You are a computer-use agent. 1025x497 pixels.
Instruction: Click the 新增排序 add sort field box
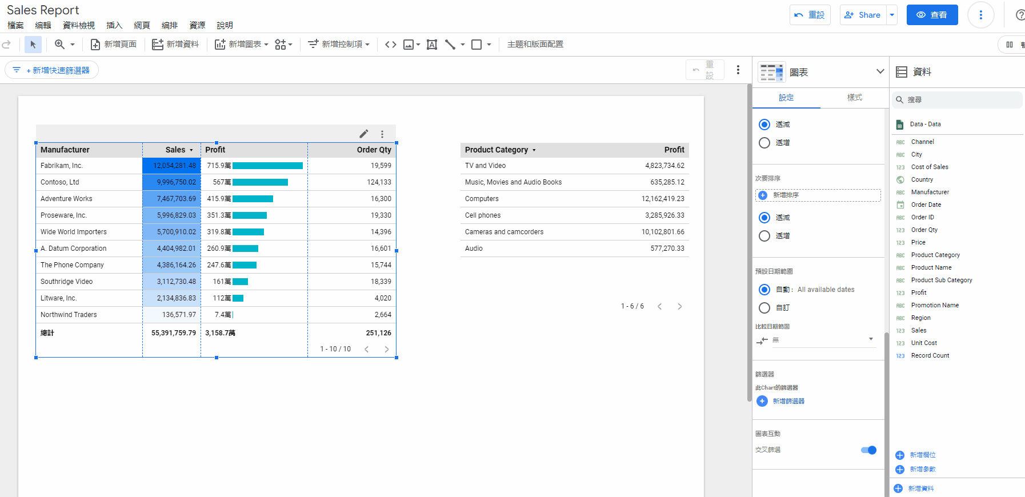[x=818, y=195]
